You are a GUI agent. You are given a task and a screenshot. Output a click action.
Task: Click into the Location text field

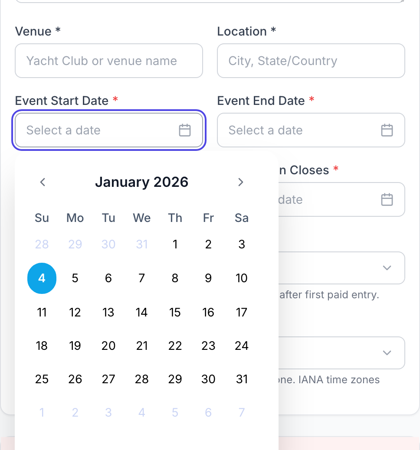[311, 61]
